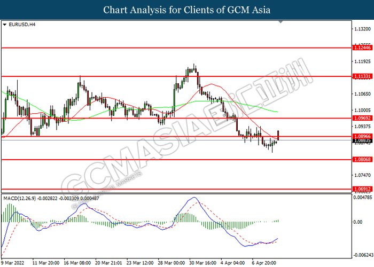Select the latest red candlestick on chart
The width and height of the screenshot is (374, 267).
[278, 135]
